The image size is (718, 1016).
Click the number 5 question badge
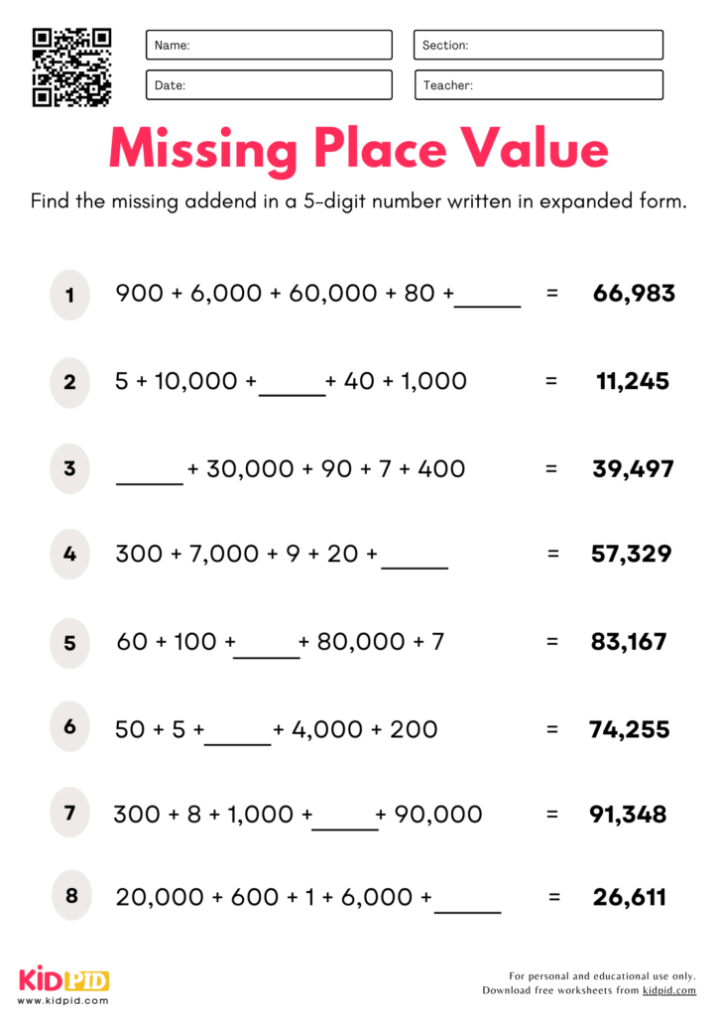(69, 642)
